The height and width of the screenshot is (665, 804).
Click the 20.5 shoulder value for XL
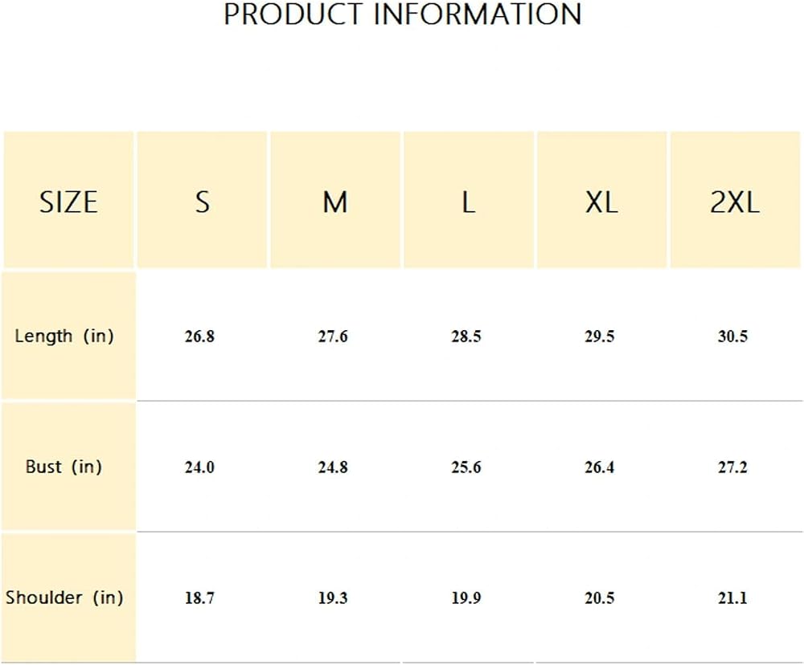pyautogui.click(x=600, y=598)
